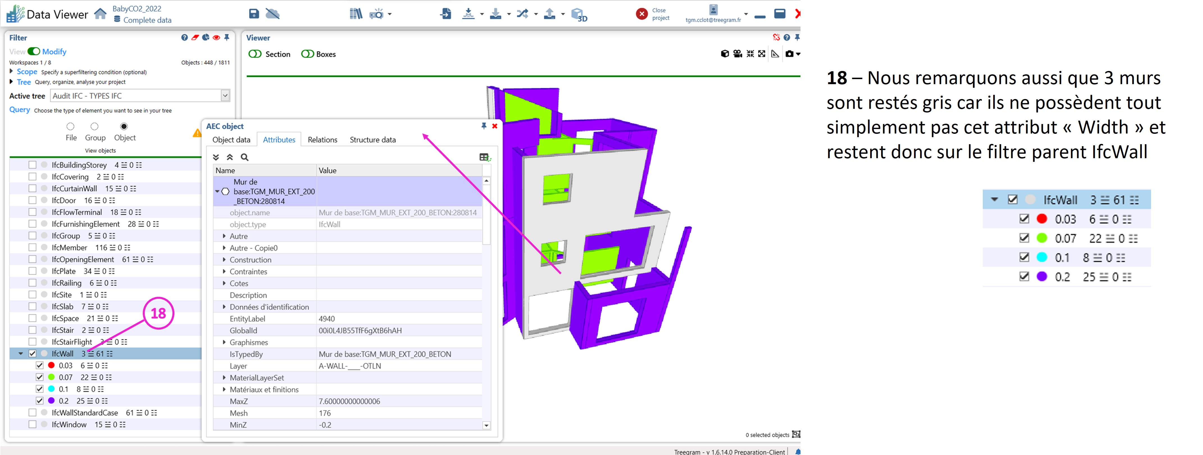Click the purple 0.2 color swatch

pos(51,401)
